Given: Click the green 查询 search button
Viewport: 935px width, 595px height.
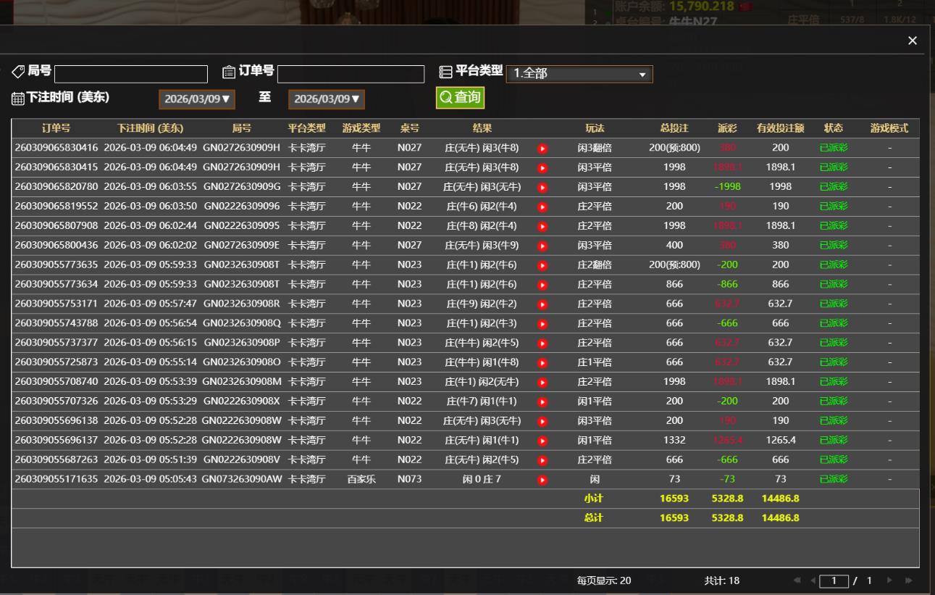Looking at the screenshot, I should point(460,97).
